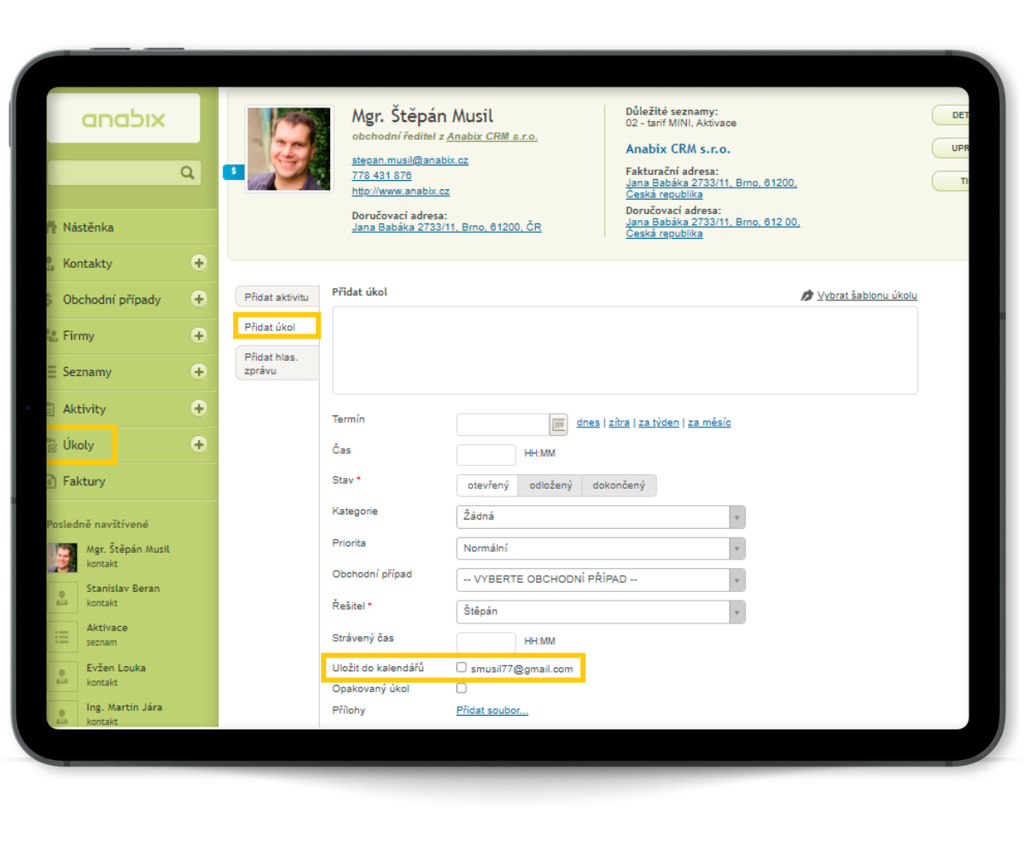Set status to dokončený

(619, 485)
